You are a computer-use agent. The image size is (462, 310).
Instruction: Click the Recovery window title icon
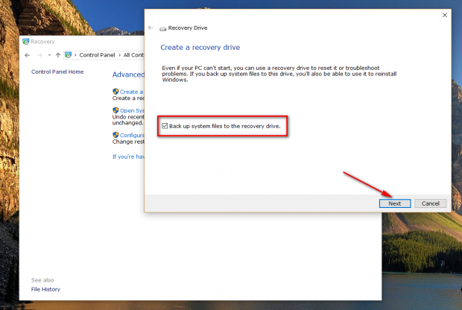pos(26,42)
